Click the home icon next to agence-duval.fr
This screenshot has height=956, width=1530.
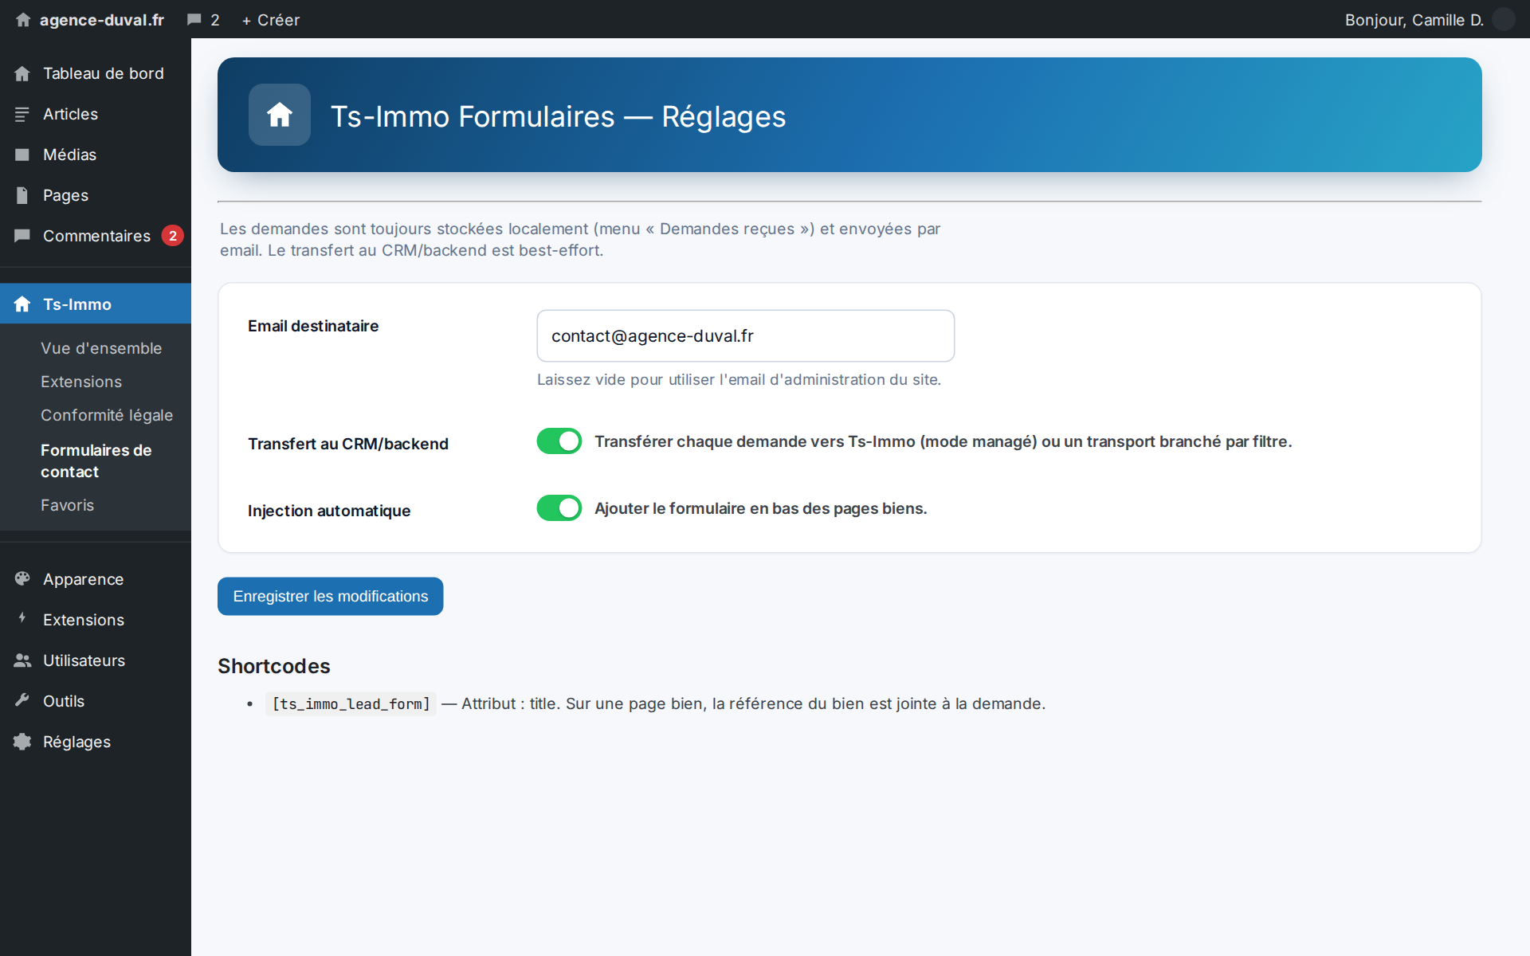coord(23,20)
